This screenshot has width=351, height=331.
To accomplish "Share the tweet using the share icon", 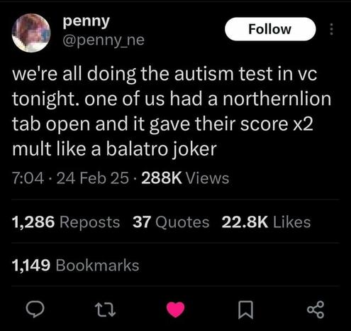I will pyautogui.click(x=316, y=310).
